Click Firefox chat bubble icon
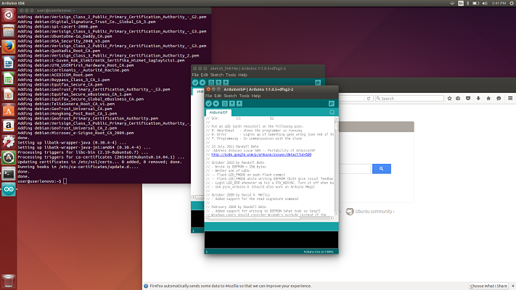Viewport: 516px width, 290px height. 499,99
